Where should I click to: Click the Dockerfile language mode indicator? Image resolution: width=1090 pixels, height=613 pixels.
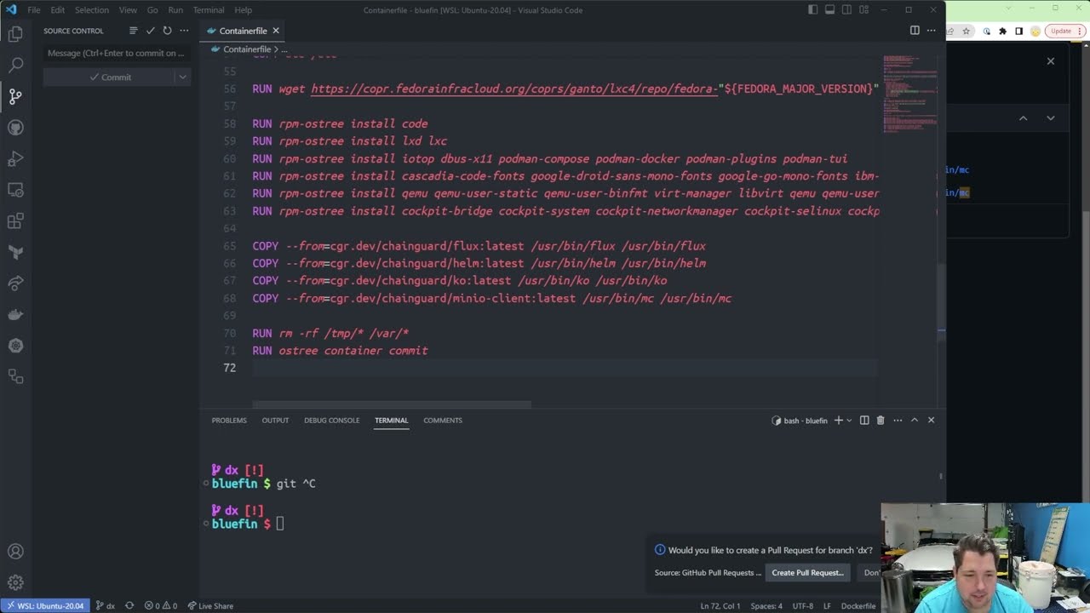(858, 605)
